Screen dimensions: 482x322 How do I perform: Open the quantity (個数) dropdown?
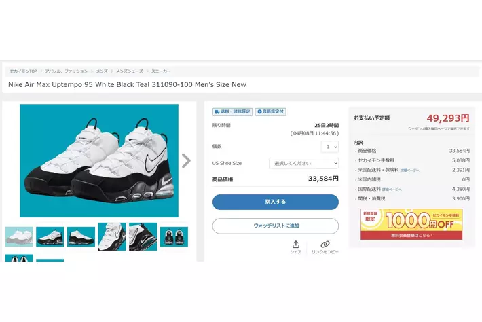point(329,146)
